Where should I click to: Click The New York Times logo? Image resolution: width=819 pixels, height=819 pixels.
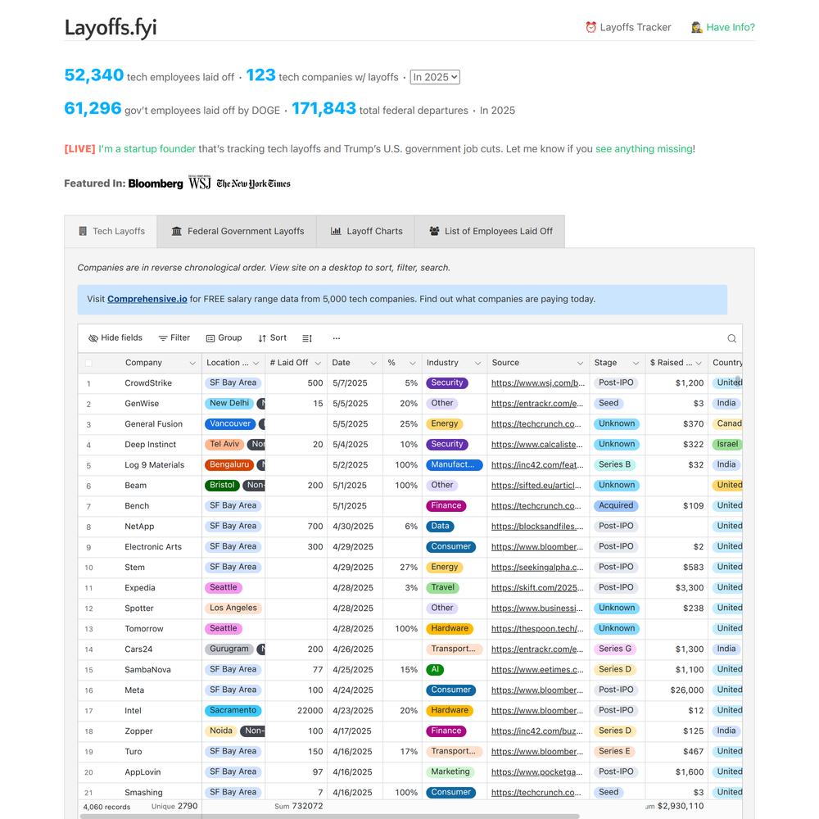(x=253, y=183)
